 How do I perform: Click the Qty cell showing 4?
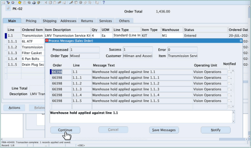click(96, 35)
